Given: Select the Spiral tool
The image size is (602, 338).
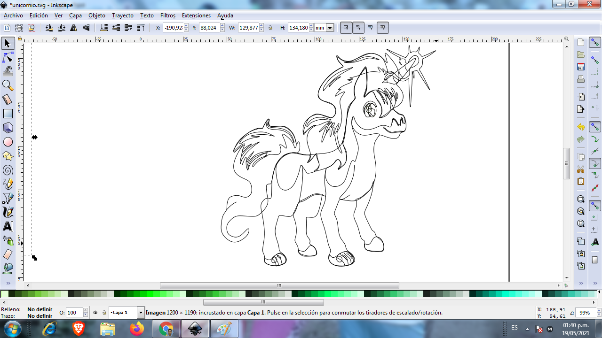Looking at the screenshot, I should [8, 170].
